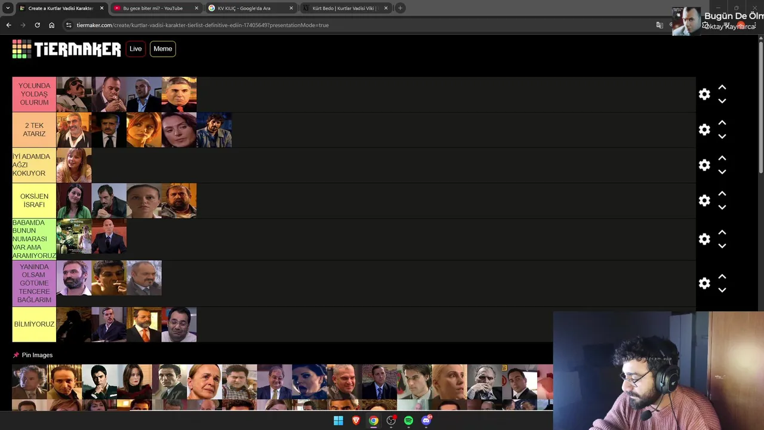Pick the dark silhouette image in BİLMİYORUZ row
Image resolution: width=764 pixels, height=430 pixels.
pos(74,324)
